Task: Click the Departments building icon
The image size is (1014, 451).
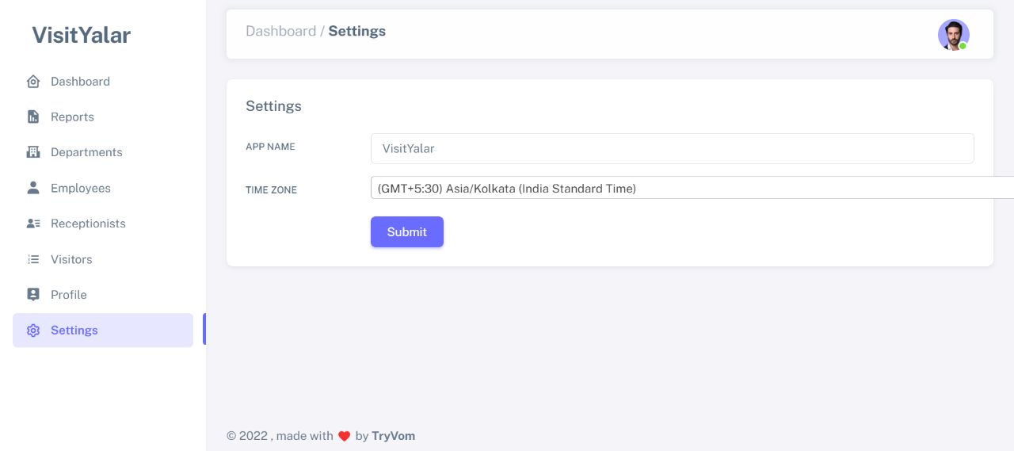Action: click(x=33, y=152)
